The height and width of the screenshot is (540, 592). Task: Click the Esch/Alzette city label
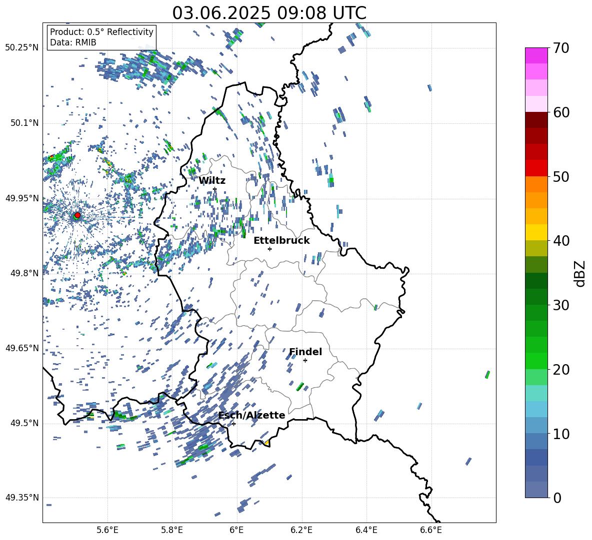click(252, 416)
